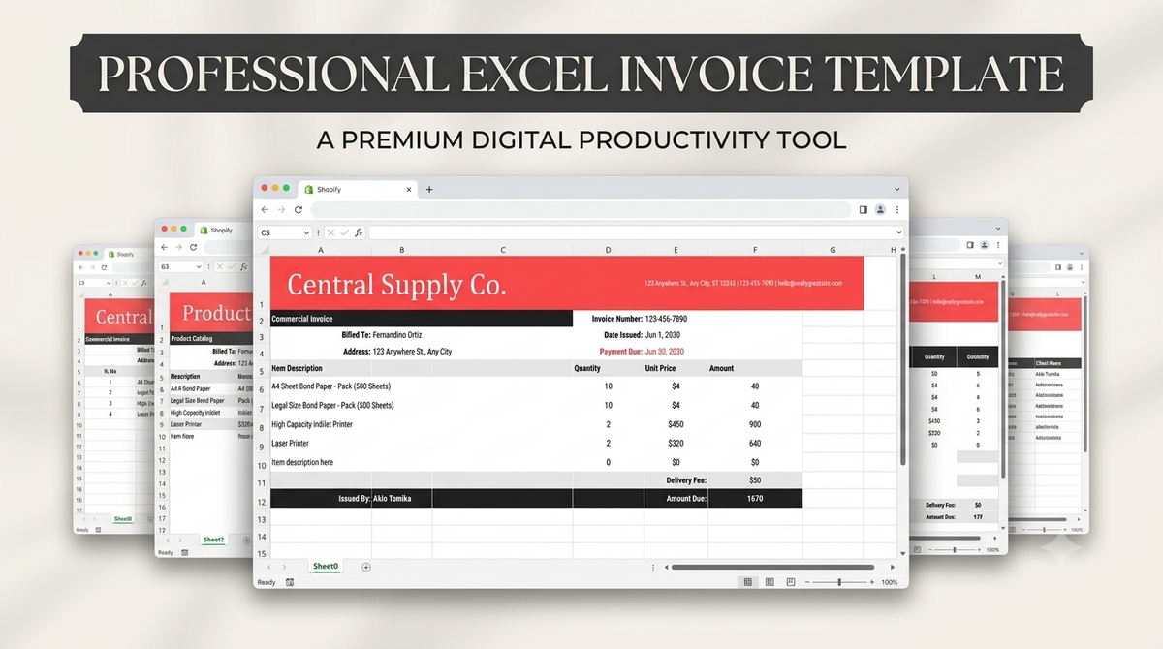Click the forward arrow in front window

pyautogui.click(x=281, y=209)
